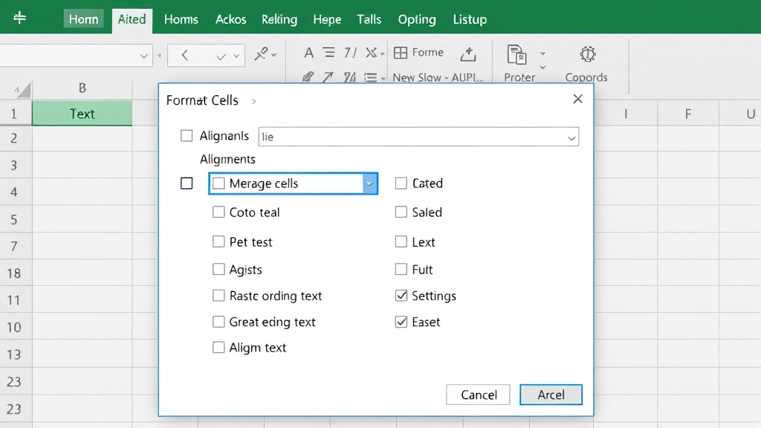Click the diagonal arrow icon in the toolbar
The image size is (761, 428).
[x=328, y=77]
